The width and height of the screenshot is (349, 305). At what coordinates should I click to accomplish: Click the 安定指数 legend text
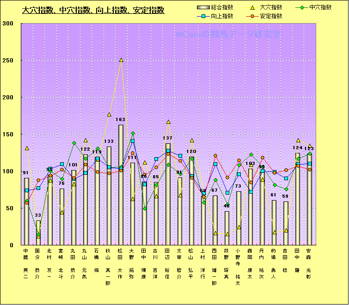tap(271, 16)
